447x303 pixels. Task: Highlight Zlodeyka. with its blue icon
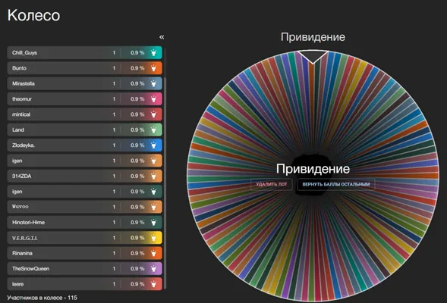(153, 145)
